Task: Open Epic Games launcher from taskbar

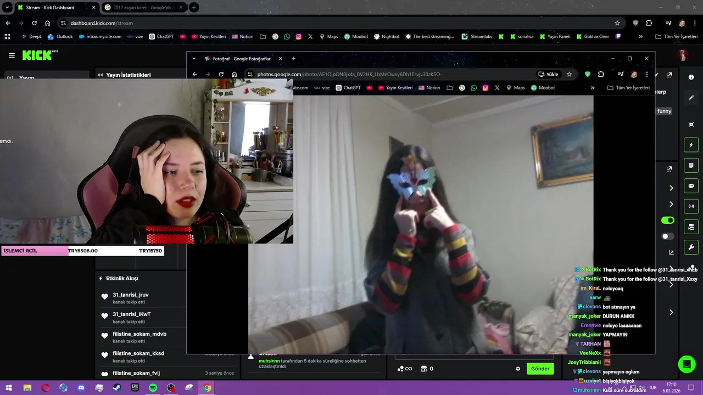Action: 135,388
